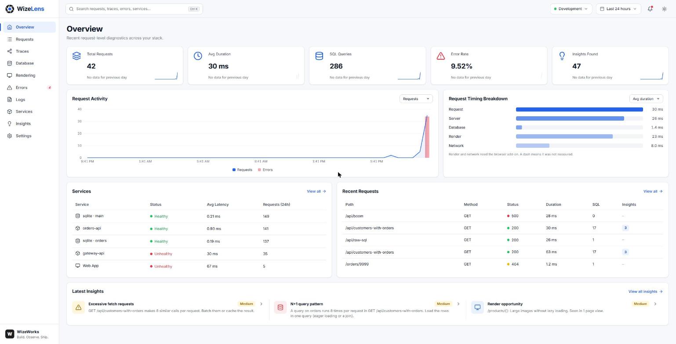Open the Development environment dropdown
The width and height of the screenshot is (676, 344).
point(571,9)
